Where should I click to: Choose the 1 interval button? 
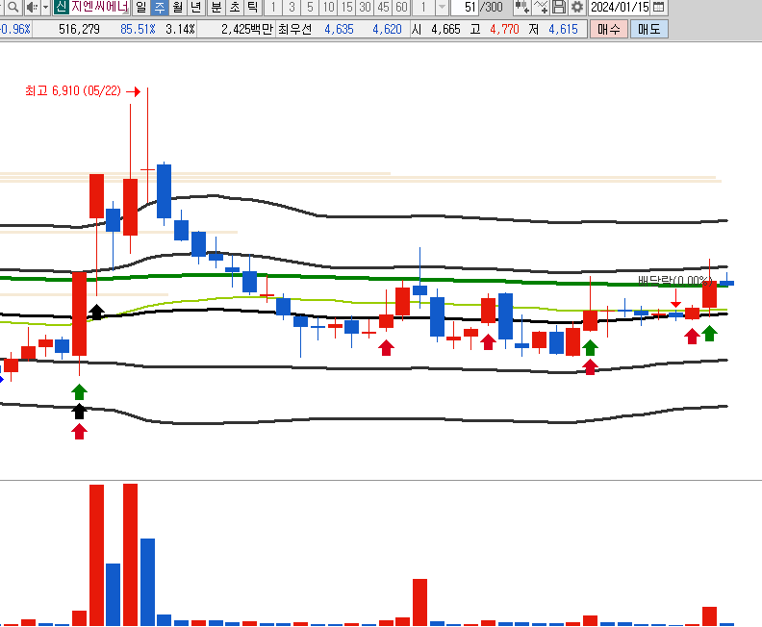point(273,8)
